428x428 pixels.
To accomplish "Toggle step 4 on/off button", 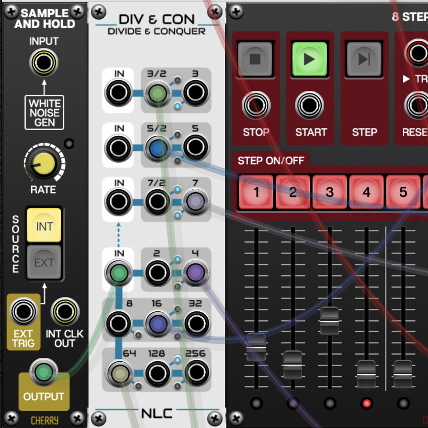I will click(x=367, y=192).
